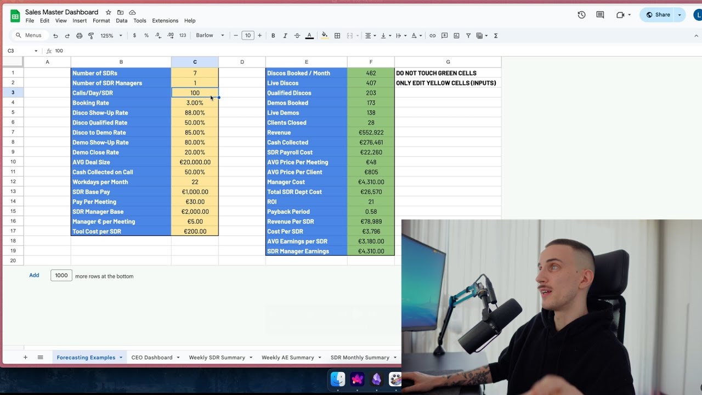The image size is (702, 395).
Task: Move document using folder icon
Action: pyautogui.click(x=120, y=12)
